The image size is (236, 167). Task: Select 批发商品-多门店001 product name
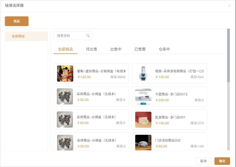[170, 117]
